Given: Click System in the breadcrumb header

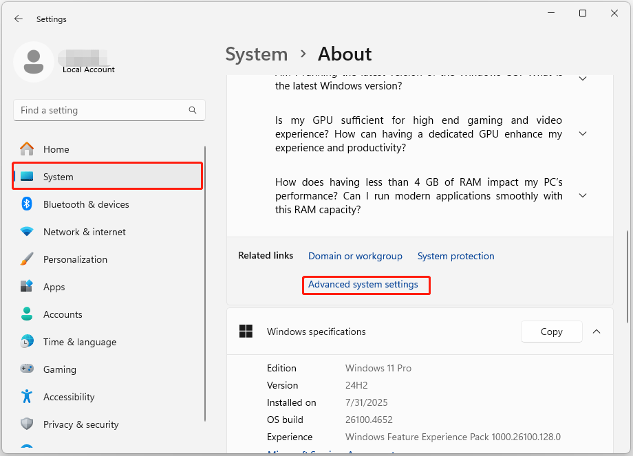Looking at the screenshot, I should click(257, 54).
